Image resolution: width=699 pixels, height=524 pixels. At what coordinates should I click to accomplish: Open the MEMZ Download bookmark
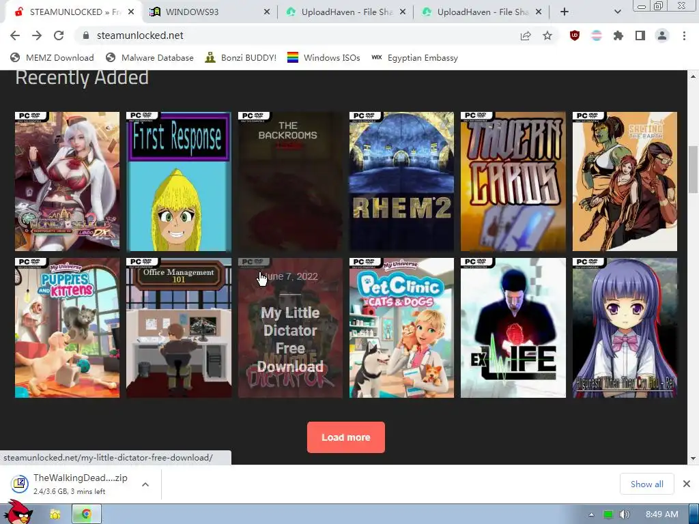(52, 57)
